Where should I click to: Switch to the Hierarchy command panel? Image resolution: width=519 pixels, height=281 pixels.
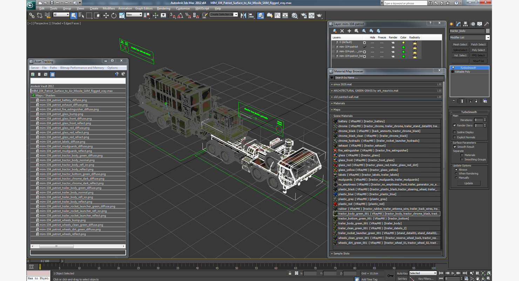[x=466, y=24]
